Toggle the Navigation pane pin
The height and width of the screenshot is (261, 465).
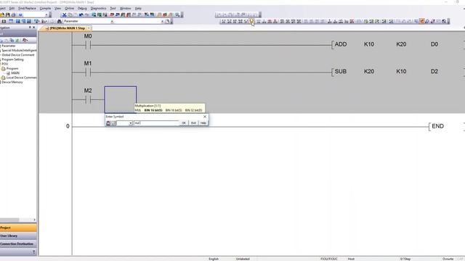[x=30, y=28]
